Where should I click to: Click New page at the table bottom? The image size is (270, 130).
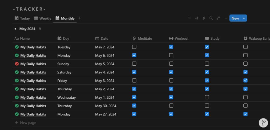tap(28, 123)
